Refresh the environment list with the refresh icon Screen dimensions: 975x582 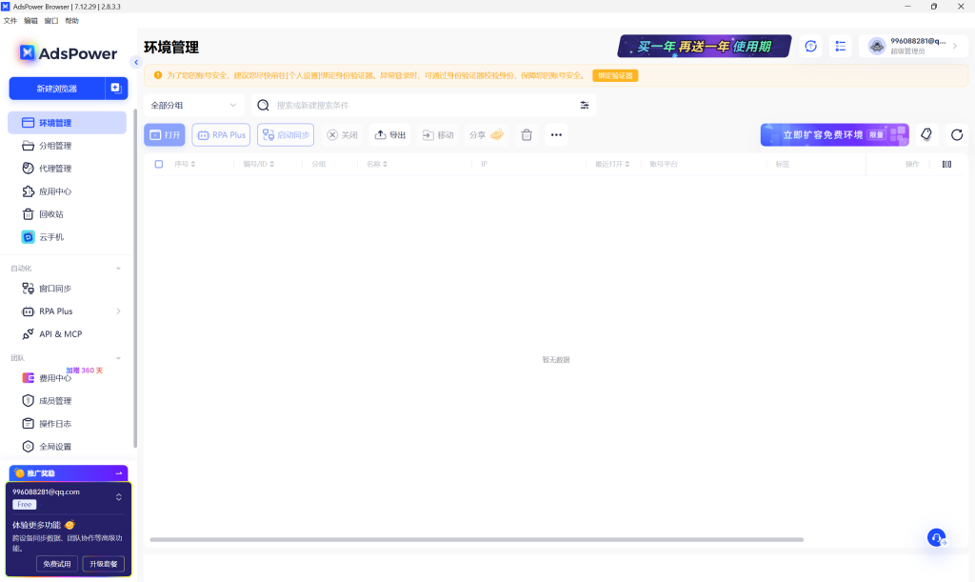pyautogui.click(x=957, y=134)
